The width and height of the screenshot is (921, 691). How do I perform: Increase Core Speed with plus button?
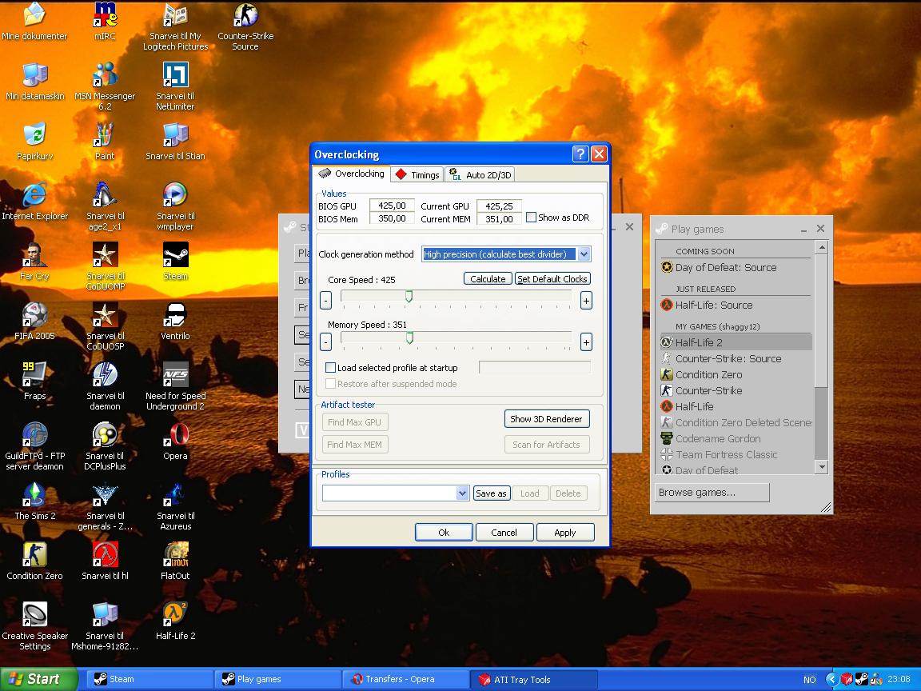tap(585, 300)
